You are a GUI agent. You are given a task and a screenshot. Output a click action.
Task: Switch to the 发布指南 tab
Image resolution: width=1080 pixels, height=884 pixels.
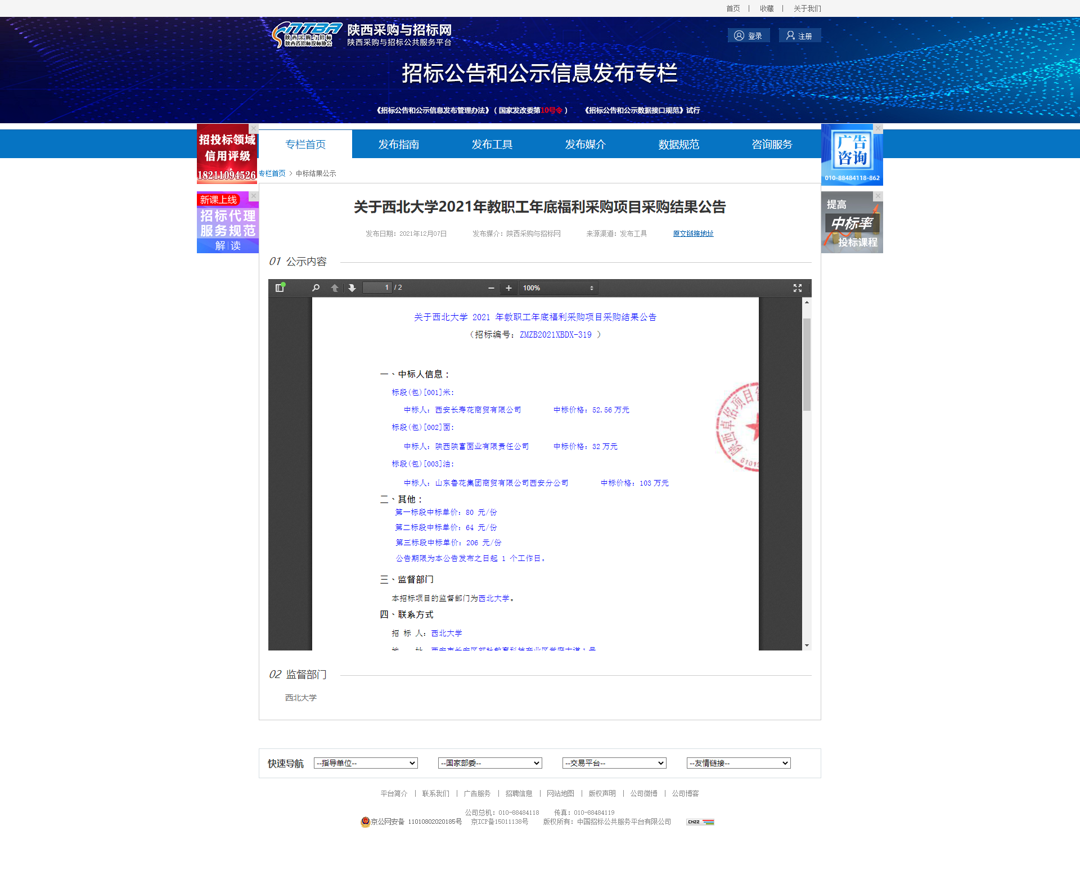[x=398, y=145]
